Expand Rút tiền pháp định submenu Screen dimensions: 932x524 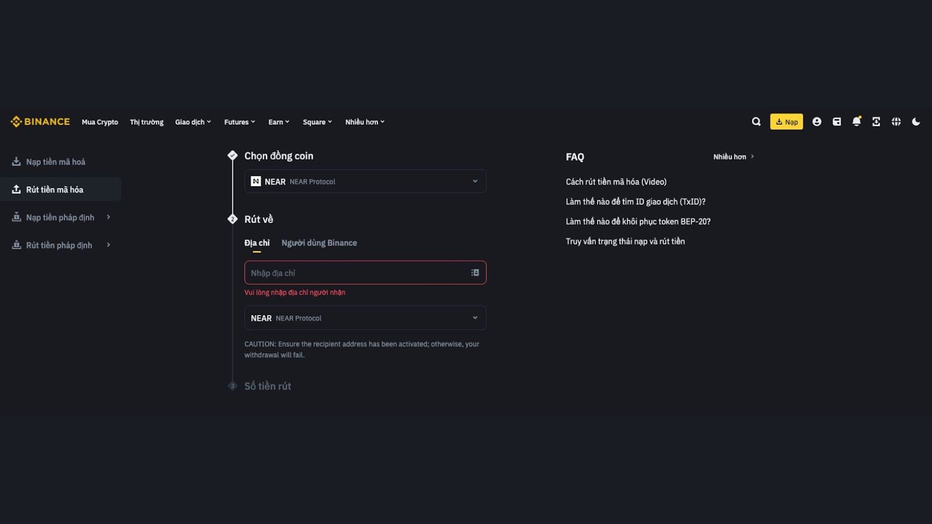tap(61, 245)
